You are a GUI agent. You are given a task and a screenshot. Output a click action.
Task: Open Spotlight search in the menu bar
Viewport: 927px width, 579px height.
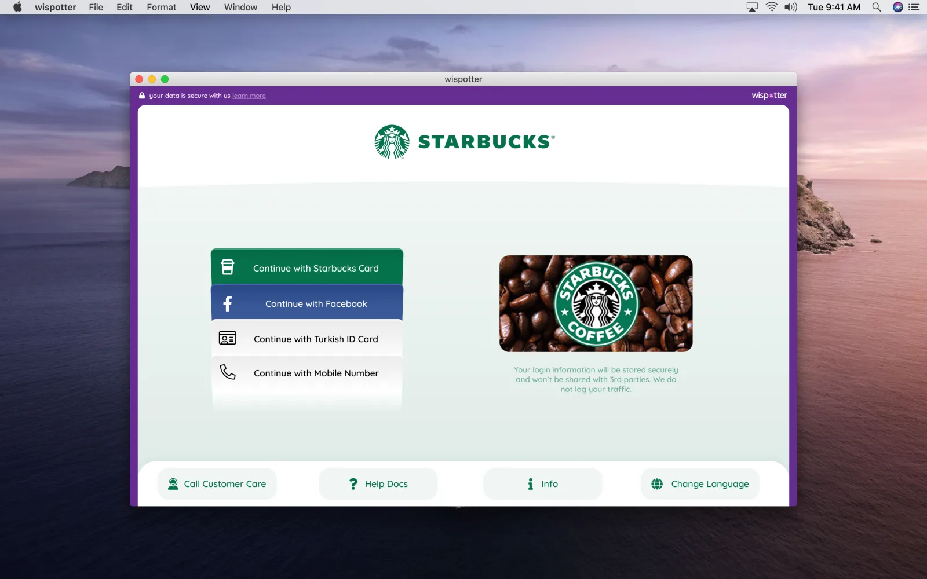[x=877, y=7]
